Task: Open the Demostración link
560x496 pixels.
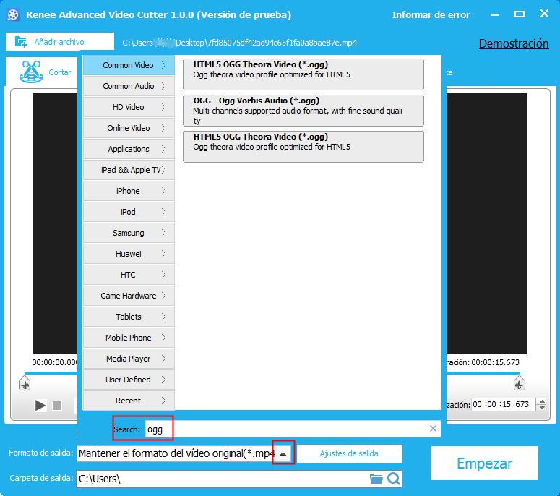Action: [513, 43]
